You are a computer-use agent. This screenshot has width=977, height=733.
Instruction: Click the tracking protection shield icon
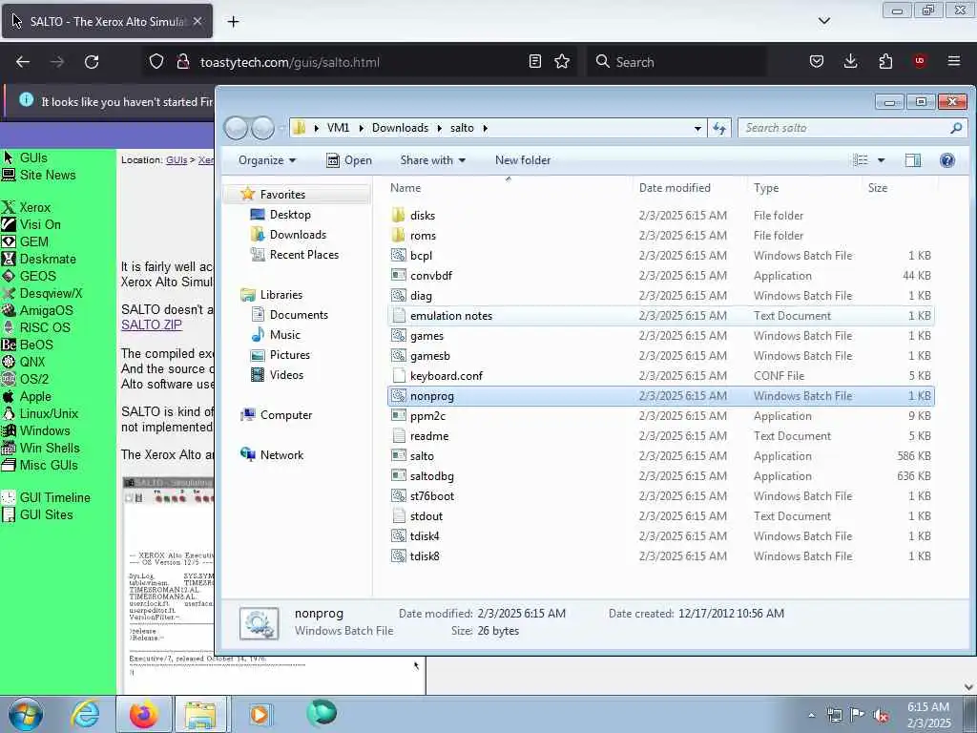(x=156, y=62)
